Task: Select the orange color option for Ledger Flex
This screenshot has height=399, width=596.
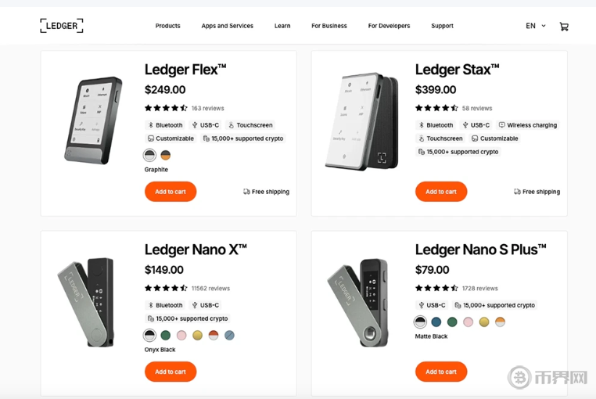Action: pyautogui.click(x=165, y=155)
